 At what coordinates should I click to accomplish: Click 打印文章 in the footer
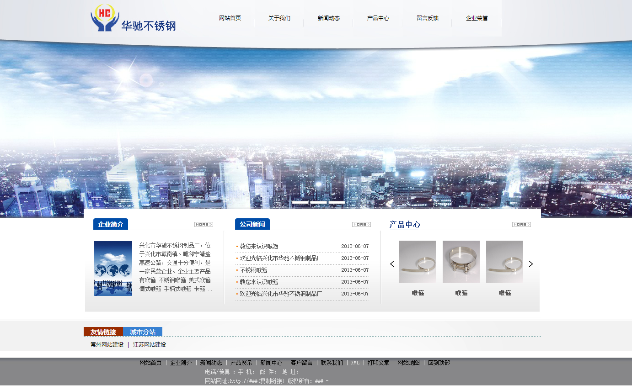pyautogui.click(x=378, y=363)
